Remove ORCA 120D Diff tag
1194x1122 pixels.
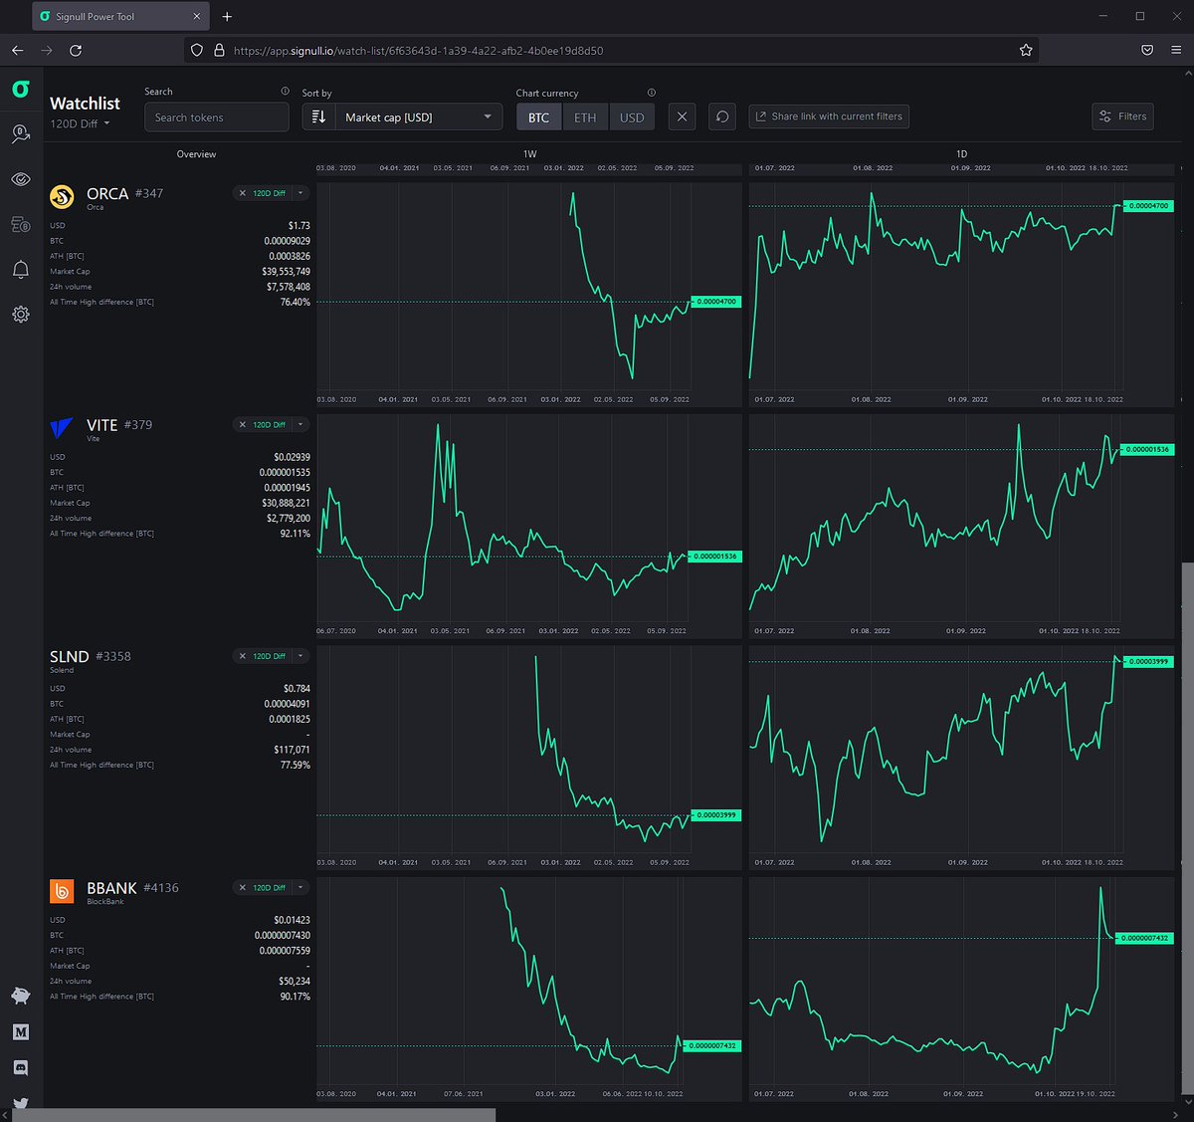pos(243,193)
